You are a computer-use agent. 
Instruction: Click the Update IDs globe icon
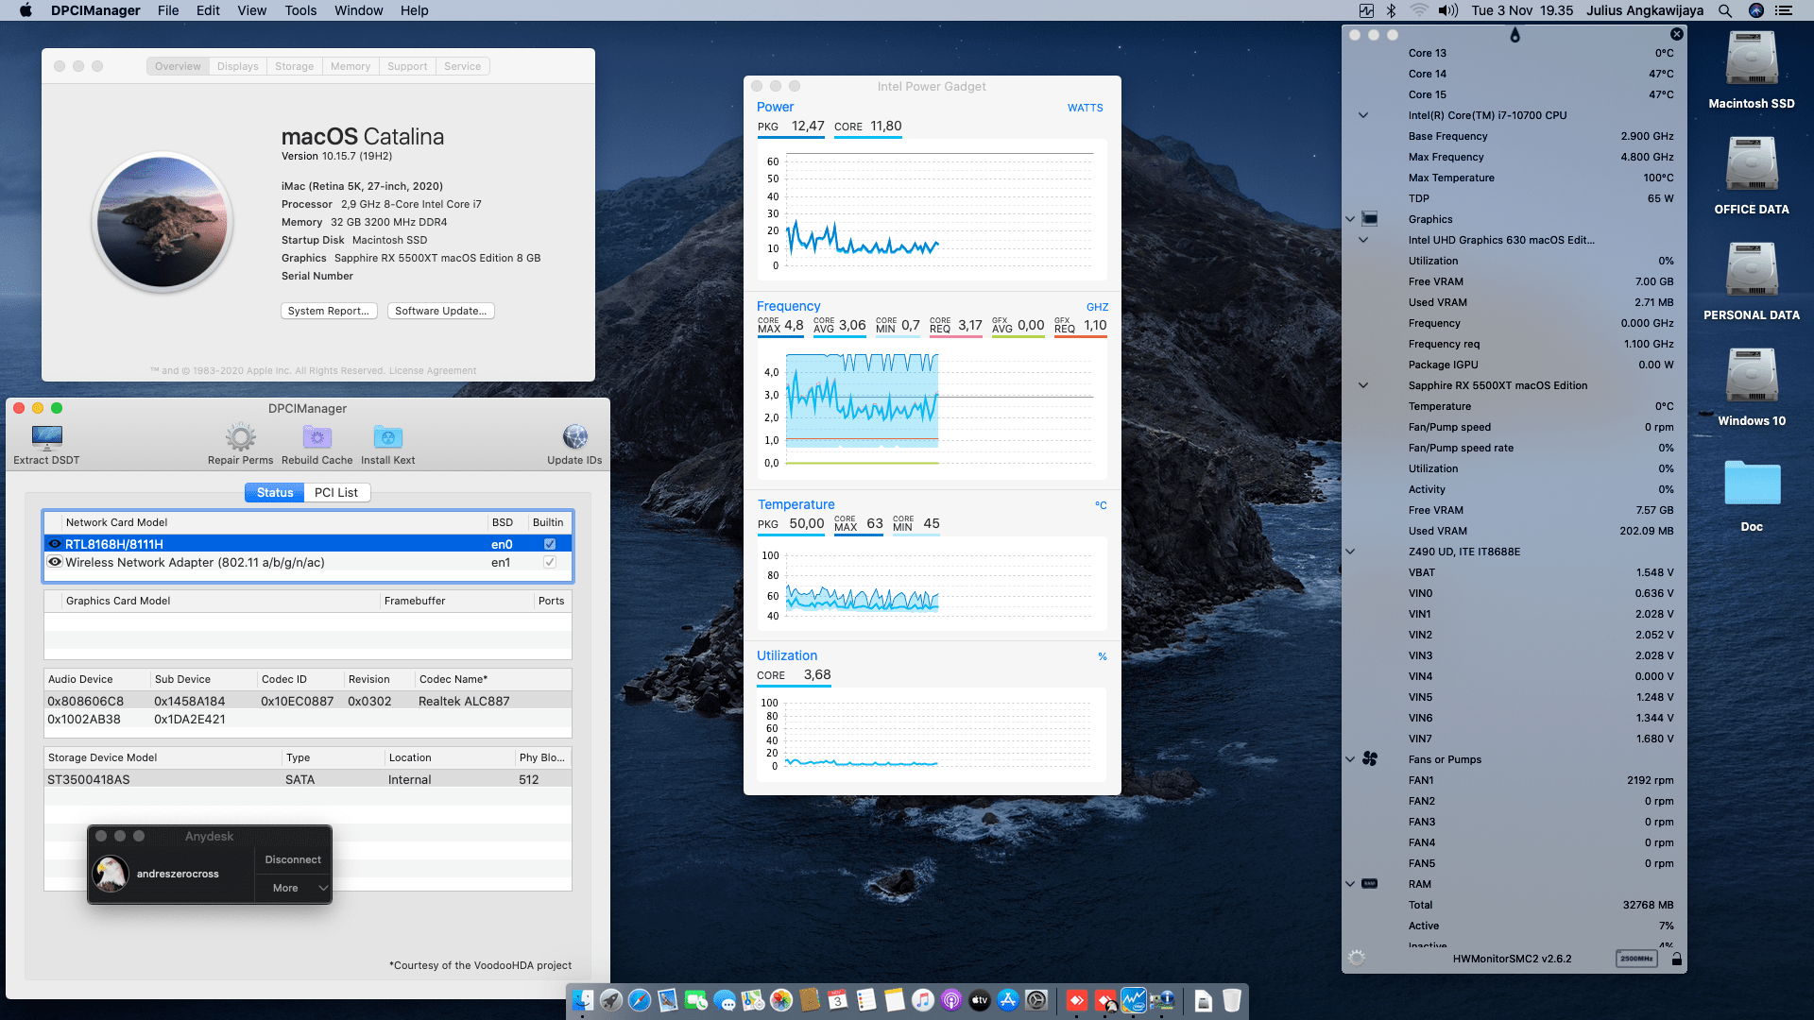[x=574, y=437]
